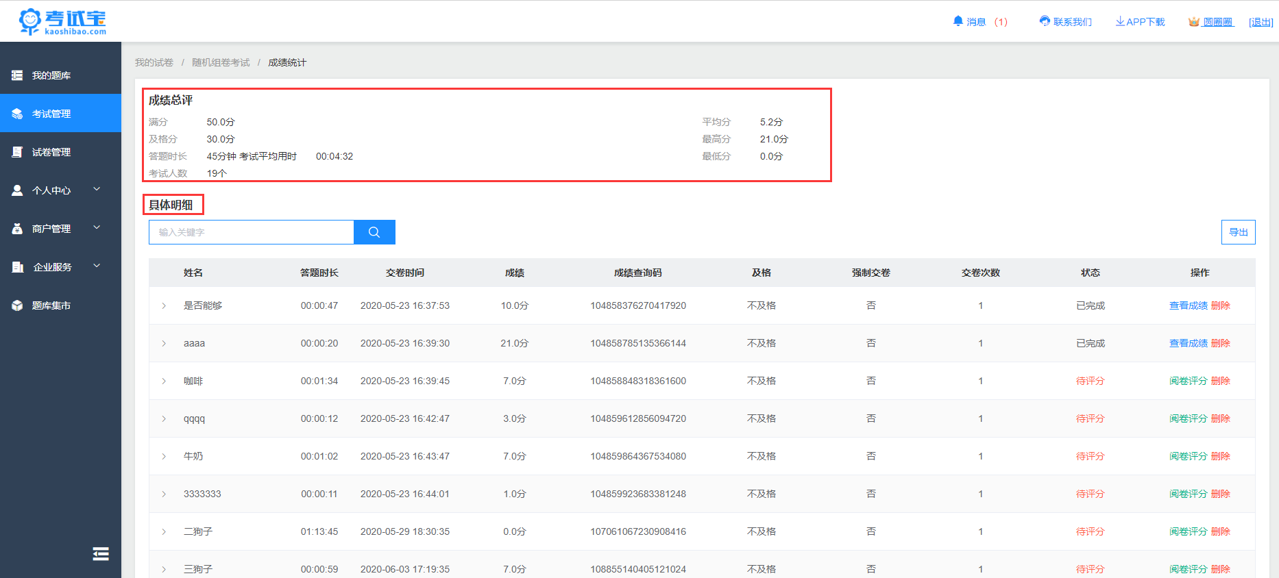Click the 企业服务 sidebar icon
The width and height of the screenshot is (1279, 578).
[x=17, y=267]
